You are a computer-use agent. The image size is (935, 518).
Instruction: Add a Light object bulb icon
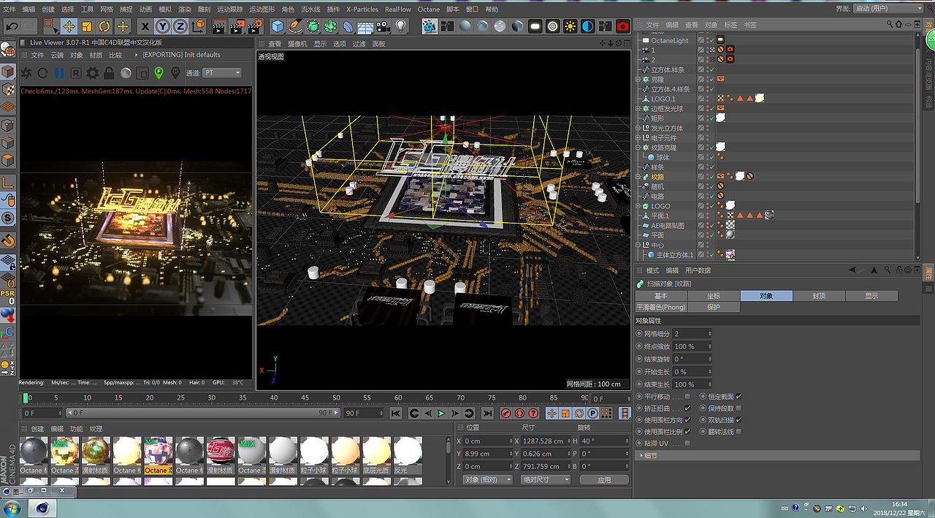401,26
